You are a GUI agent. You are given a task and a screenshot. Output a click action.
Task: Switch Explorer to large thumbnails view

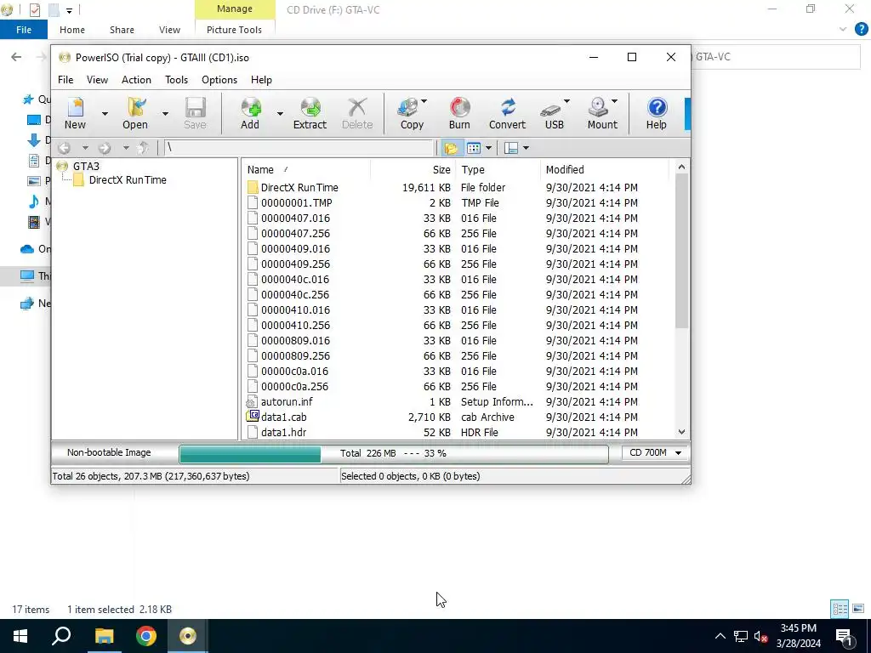click(858, 609)
